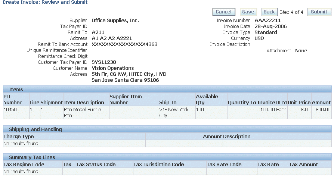Image resolution: width=334 pixels, height=178 pixels.
Task: Click the Charge Type column header
Action: coord(19,137)
